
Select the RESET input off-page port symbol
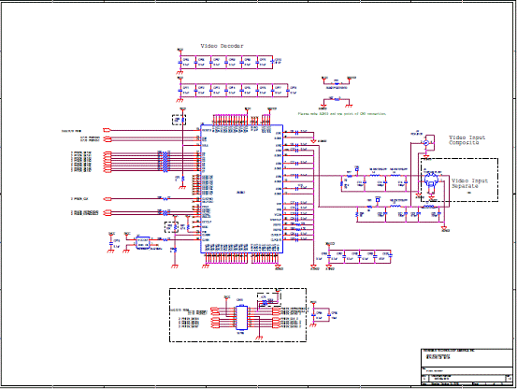click(108, 131)
